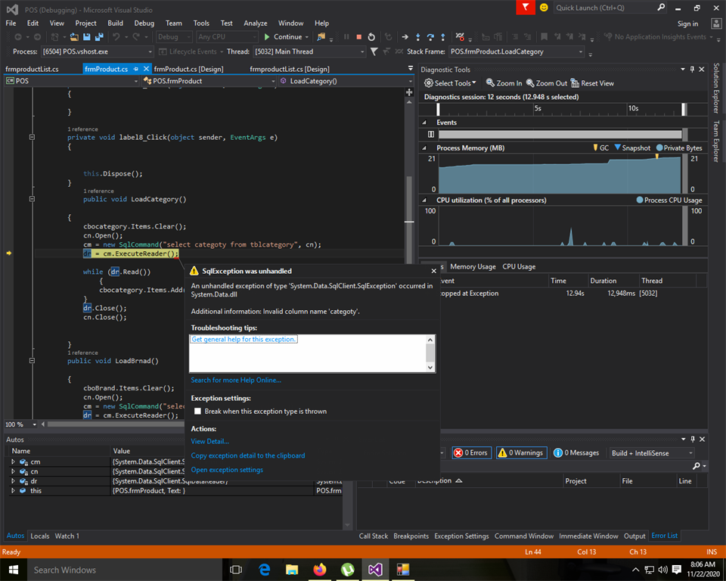Toggle the Errors filter in Error List
The image size is (726, 581).
[470, 452]
